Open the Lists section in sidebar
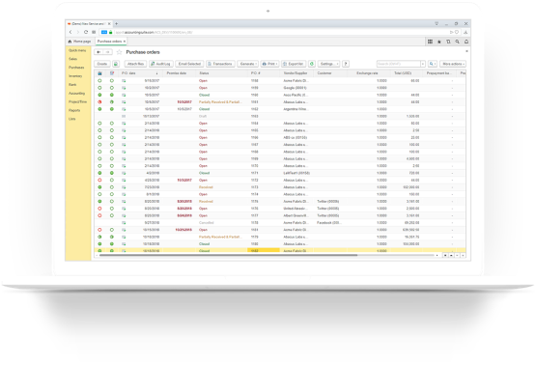 pyautogui.click(x=72, y=119)
